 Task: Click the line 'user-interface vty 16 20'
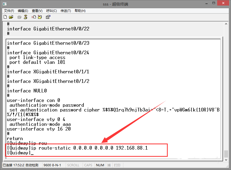click(39, 129)
